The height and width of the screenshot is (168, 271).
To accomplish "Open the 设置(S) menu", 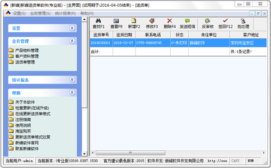I will coord(19,13).
